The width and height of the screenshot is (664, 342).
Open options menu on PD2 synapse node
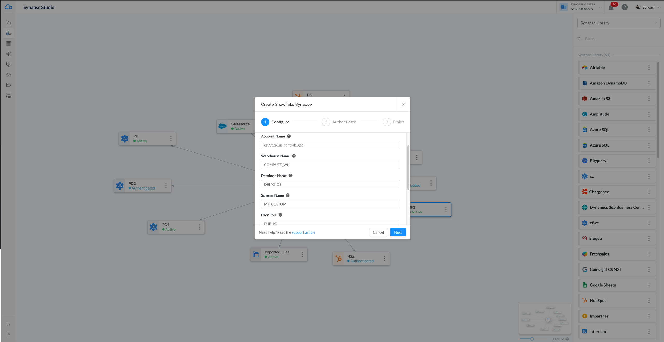click(x=166, y=186)
